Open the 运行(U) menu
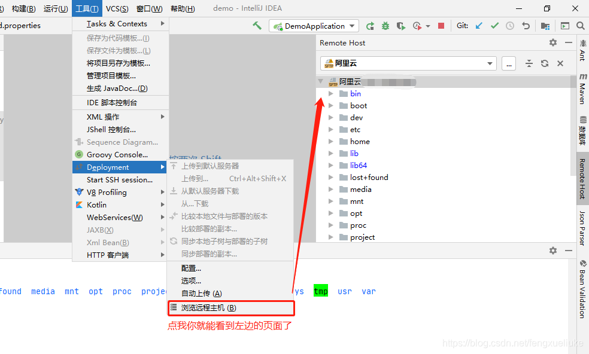 click(x=56, y=8)
